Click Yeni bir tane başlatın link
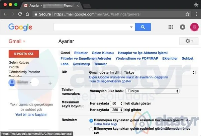This screenshot has height=136, width=201. (x=31, y=115)
